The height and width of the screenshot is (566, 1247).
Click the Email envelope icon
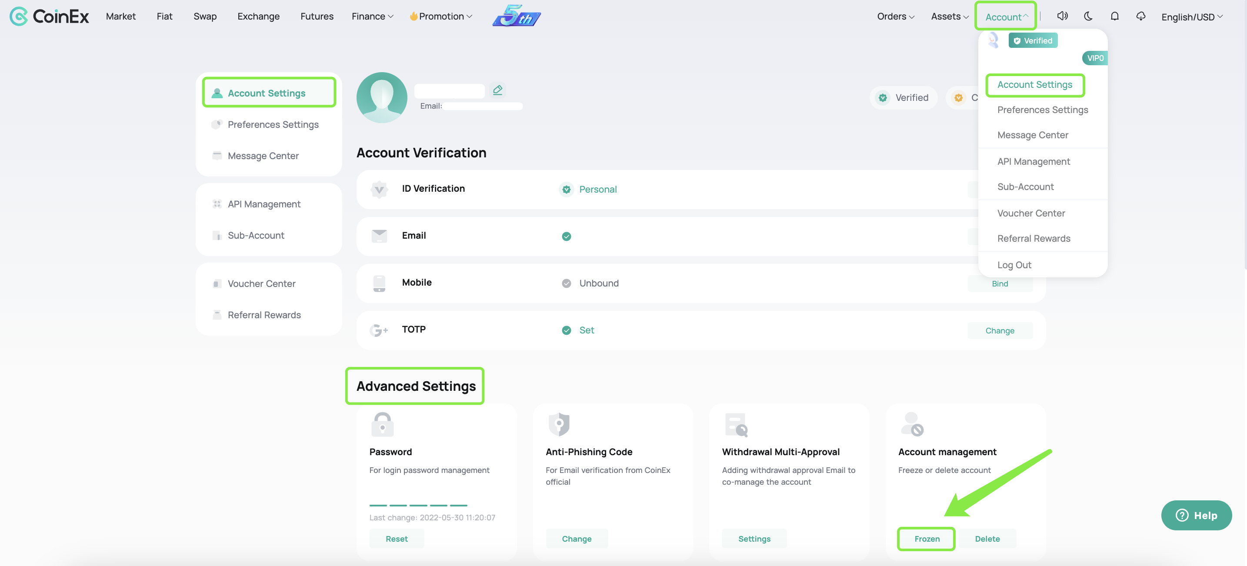(x=379, y=236)
